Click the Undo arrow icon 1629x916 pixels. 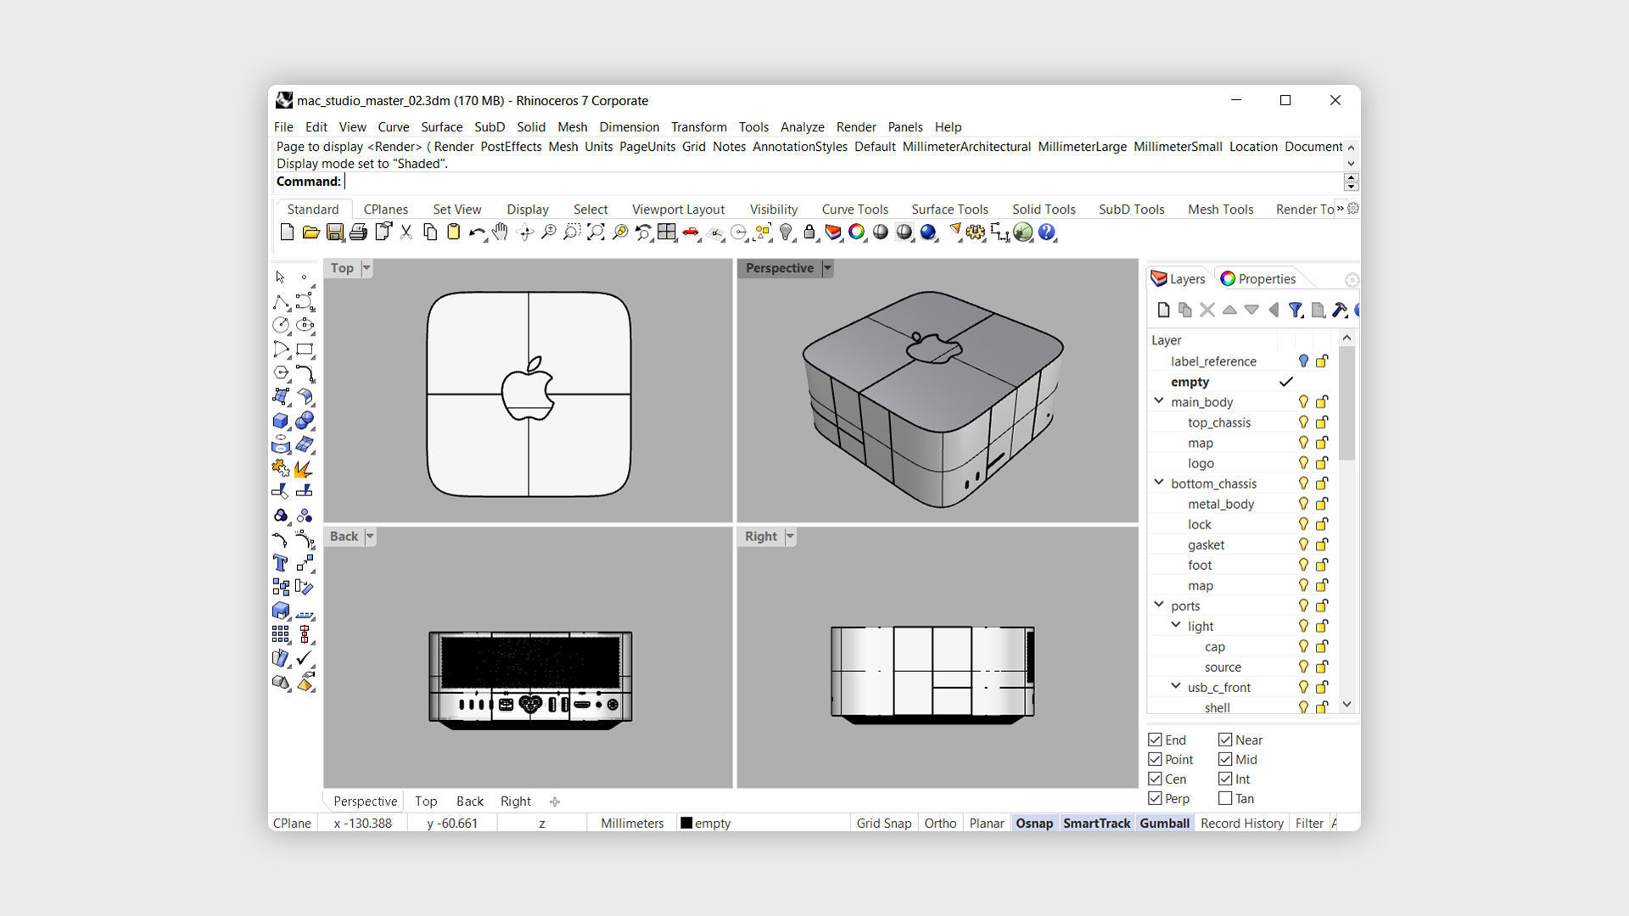pyautogui.click(x=477, y=232)
